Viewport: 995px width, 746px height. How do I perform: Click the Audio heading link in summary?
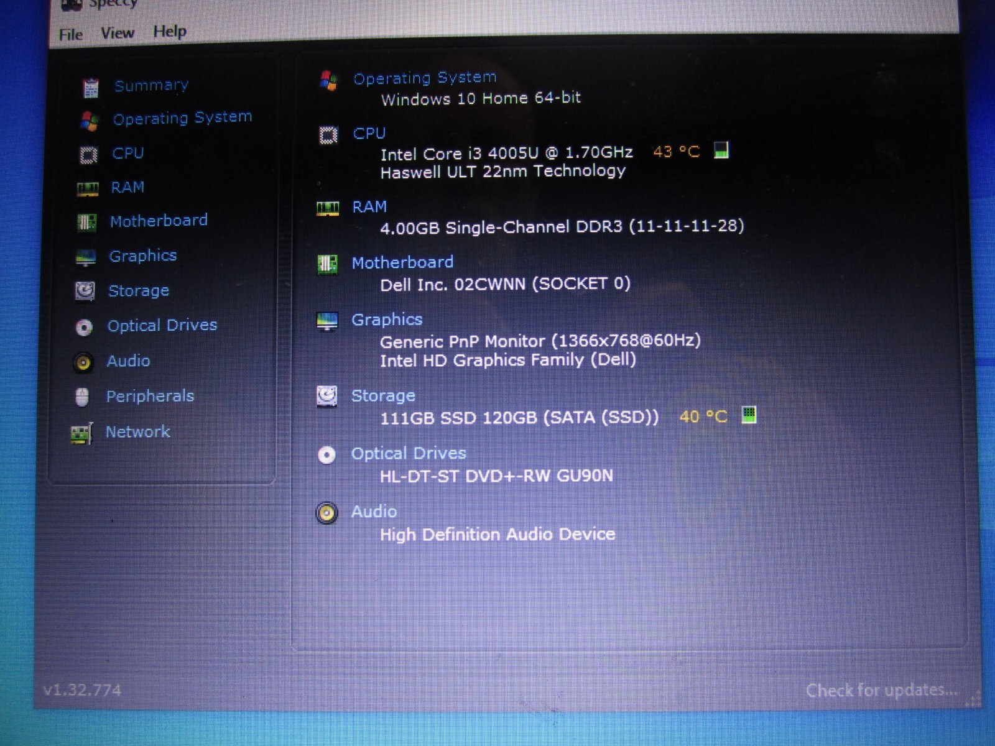374,512
